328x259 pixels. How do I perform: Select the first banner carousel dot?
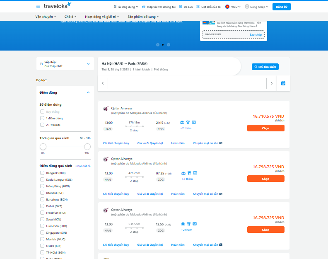158,45
